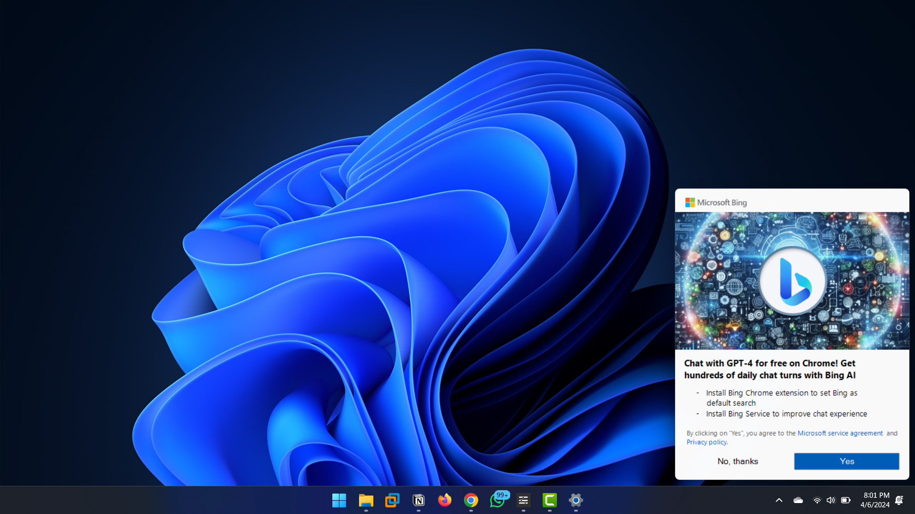The image size is (915, 514).
Task: Open the Notion app
Action: pos(418,500)
